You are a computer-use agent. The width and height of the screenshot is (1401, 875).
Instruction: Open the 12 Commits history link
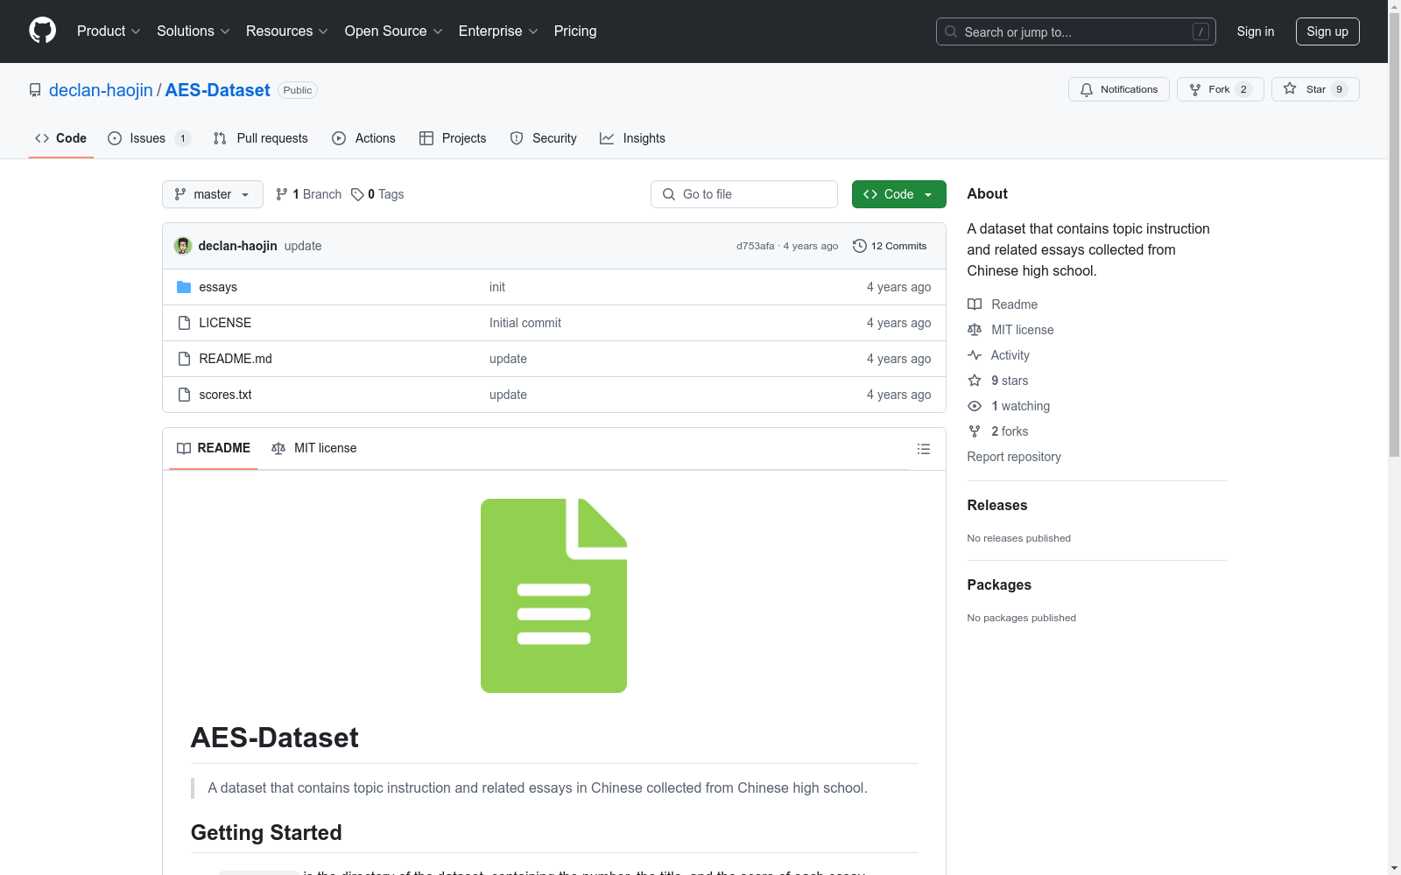(x=890, y=246)
